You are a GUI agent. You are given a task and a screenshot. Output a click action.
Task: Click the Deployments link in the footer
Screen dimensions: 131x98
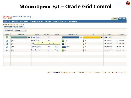[65, 72]
